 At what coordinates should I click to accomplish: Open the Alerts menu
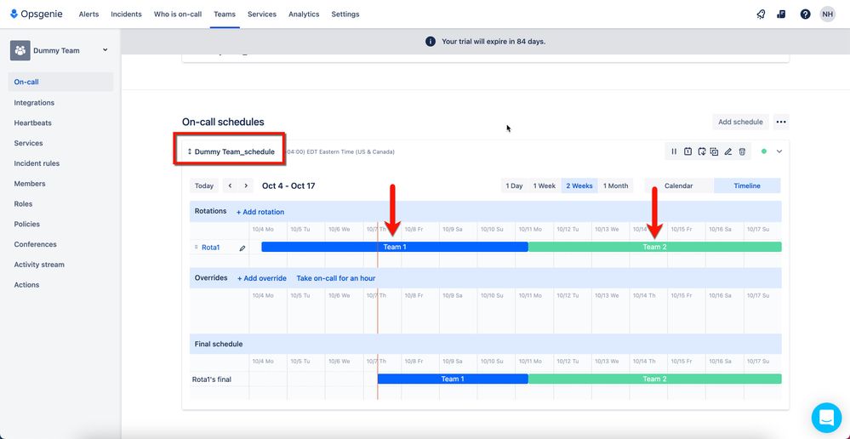pos(88,14)
